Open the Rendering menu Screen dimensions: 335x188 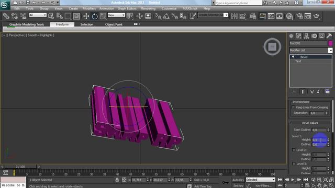pos(148,8)
